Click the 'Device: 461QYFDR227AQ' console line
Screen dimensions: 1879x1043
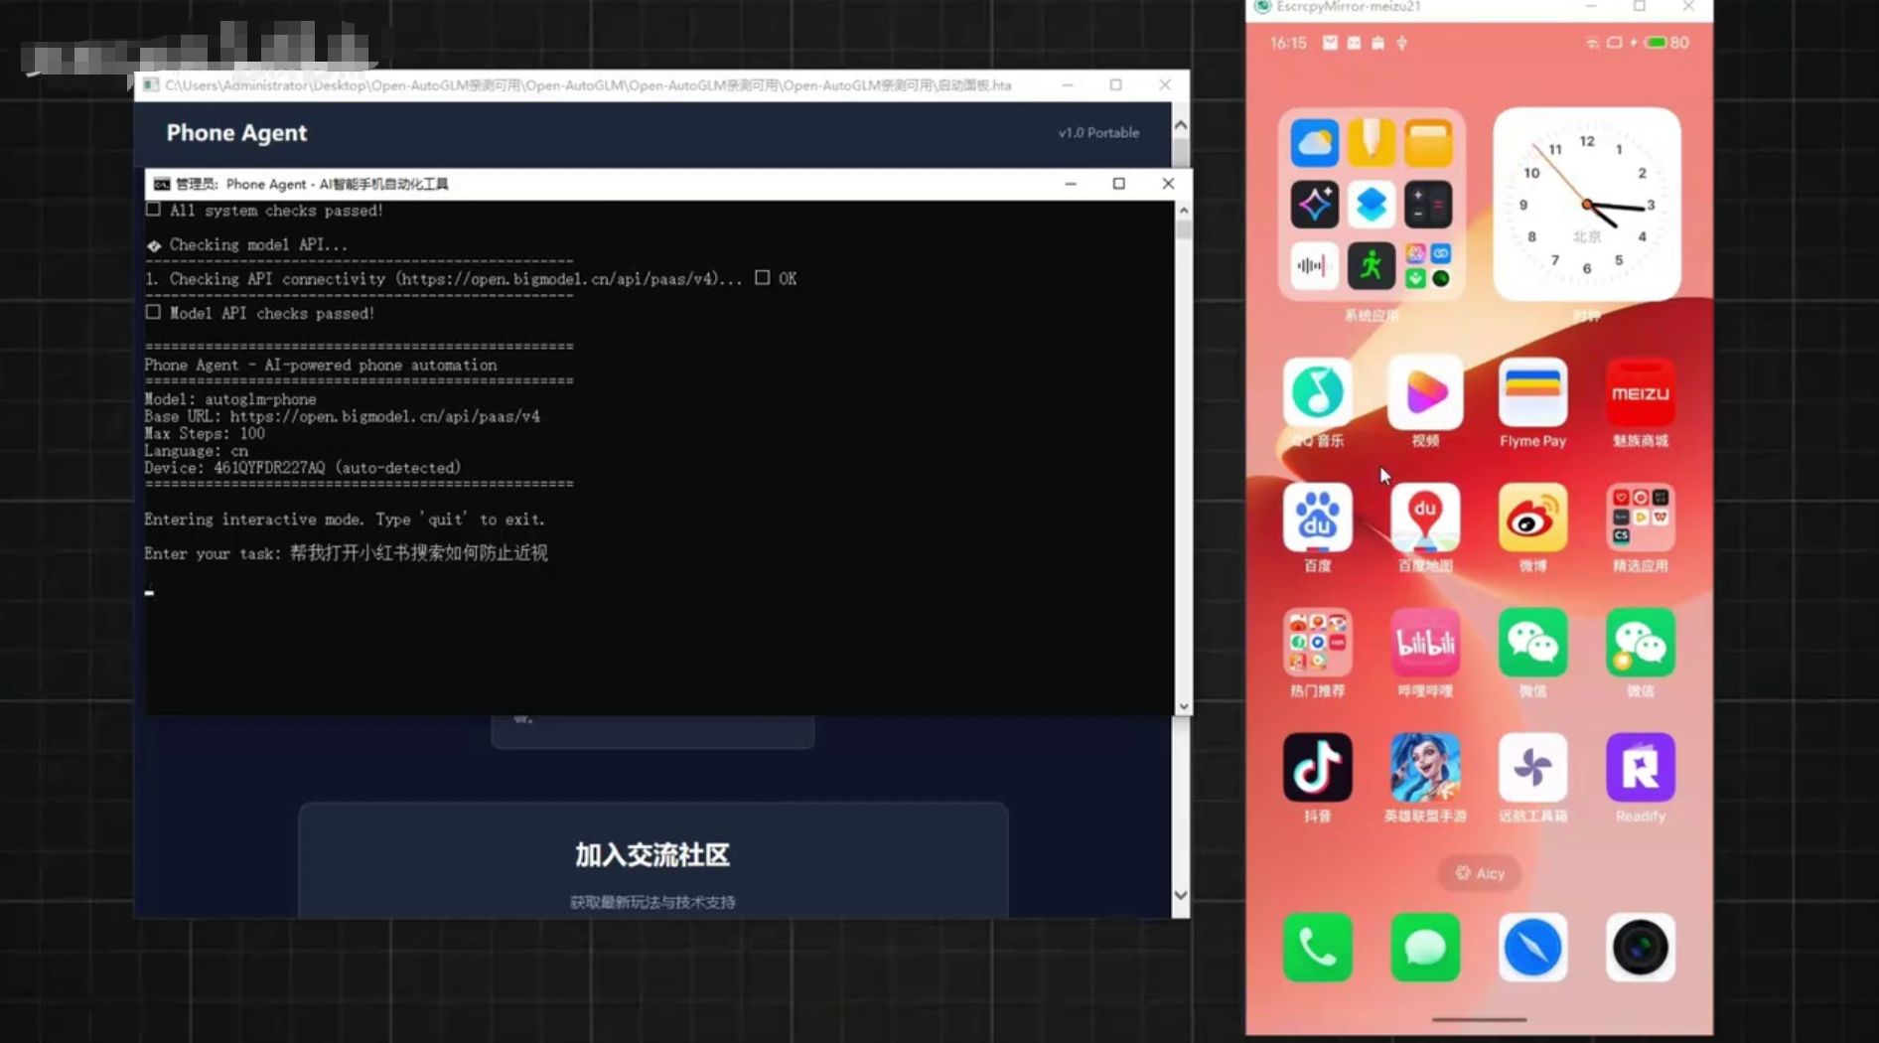(303, 467)
